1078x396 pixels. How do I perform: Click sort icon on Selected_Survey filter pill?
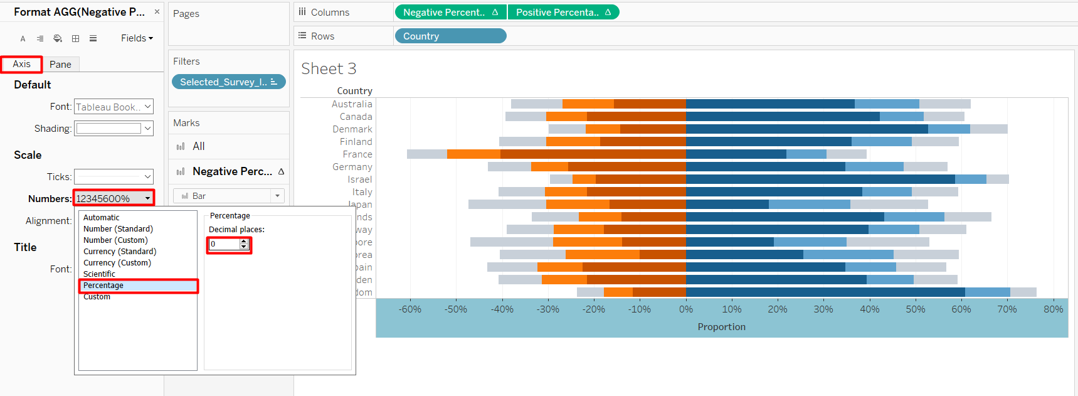point(274,82)
